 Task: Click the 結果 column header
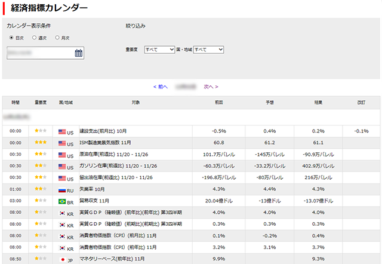point(319,103)
